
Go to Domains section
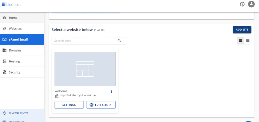pos(22,50)
